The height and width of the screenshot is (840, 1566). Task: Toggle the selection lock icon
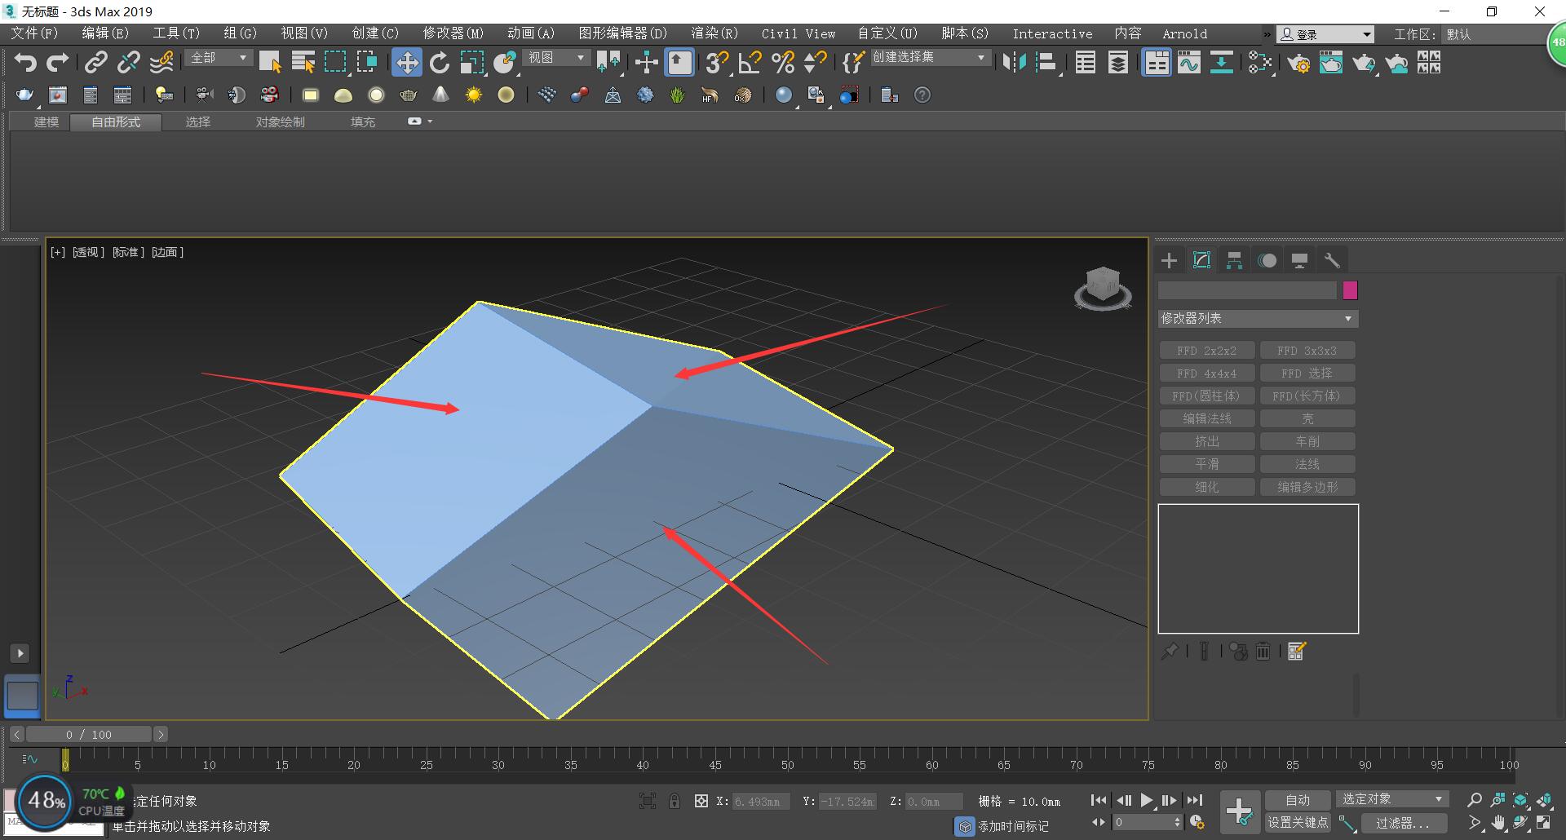(675, 801)
